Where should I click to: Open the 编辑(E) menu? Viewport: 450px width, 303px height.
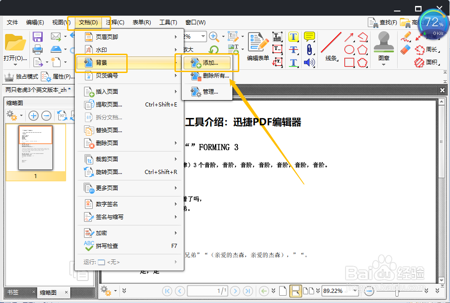point(35,22)
